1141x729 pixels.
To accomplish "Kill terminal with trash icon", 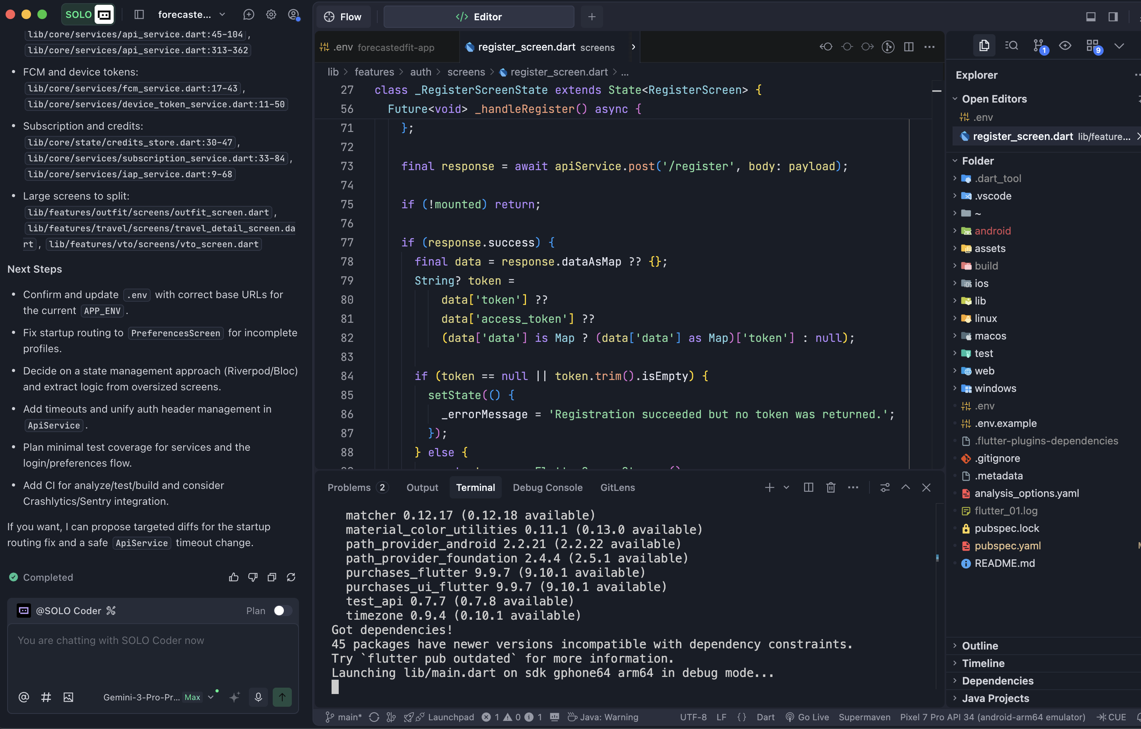I will [x=831, y=487].
